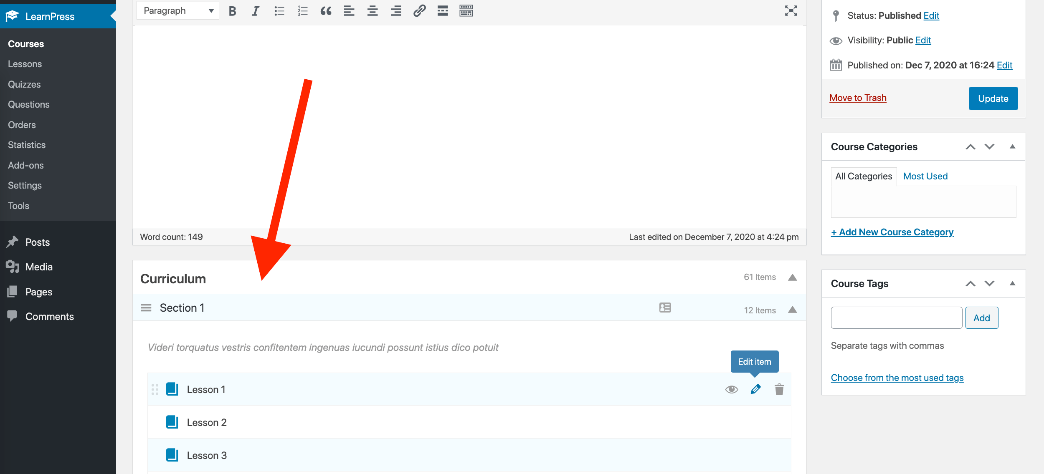Toggle italic formatting in editor toolbar
Viewport: 1044px width, 474px height.
pos(255,11)
